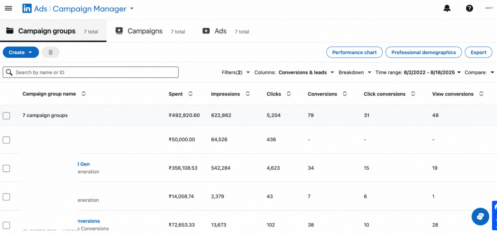Screen dimensions: 497x237
Task: Open the campaign group ending in 'Gen'
Action: tap(84, 164)
